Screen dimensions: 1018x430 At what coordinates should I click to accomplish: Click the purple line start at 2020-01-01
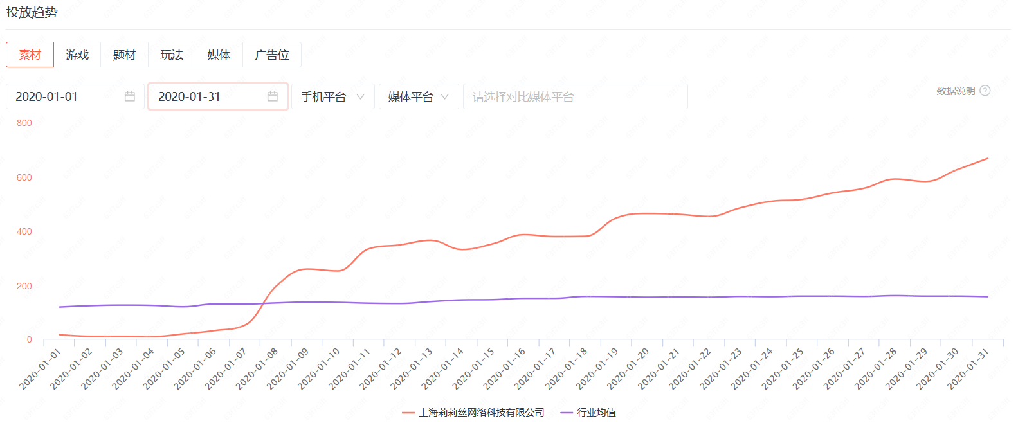click(60, 307)
